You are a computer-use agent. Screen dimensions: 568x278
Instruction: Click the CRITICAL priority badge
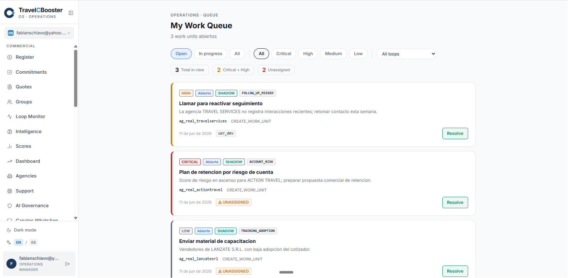[190, 162]
